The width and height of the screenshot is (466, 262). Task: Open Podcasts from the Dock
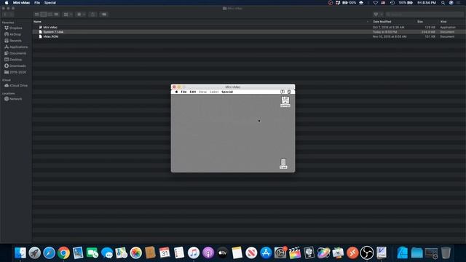pyautogui.click(x=208, y=253)
